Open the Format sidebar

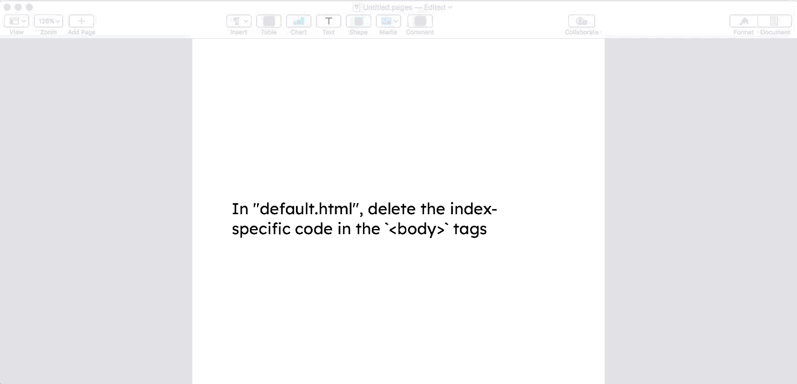(x=744, y=21)
